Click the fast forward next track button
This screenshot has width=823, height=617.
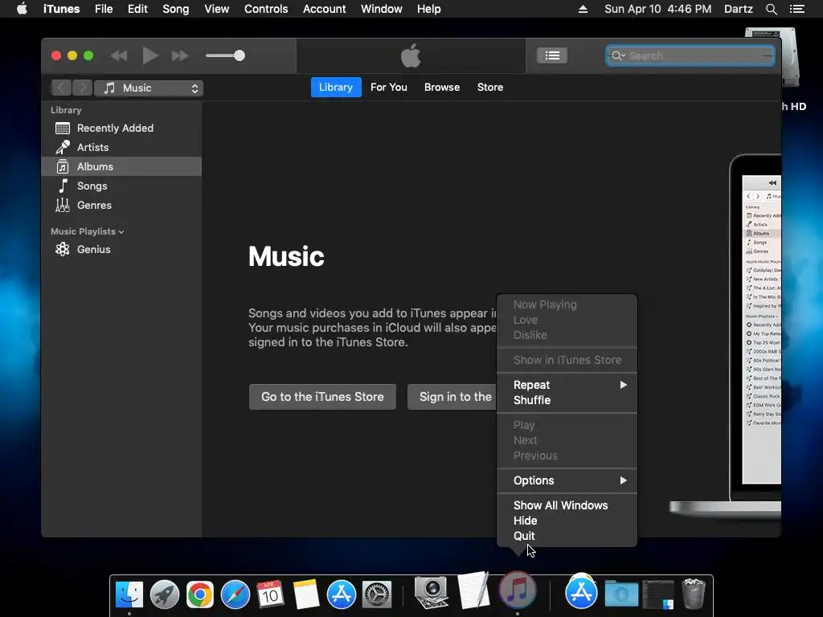point(180,55)
